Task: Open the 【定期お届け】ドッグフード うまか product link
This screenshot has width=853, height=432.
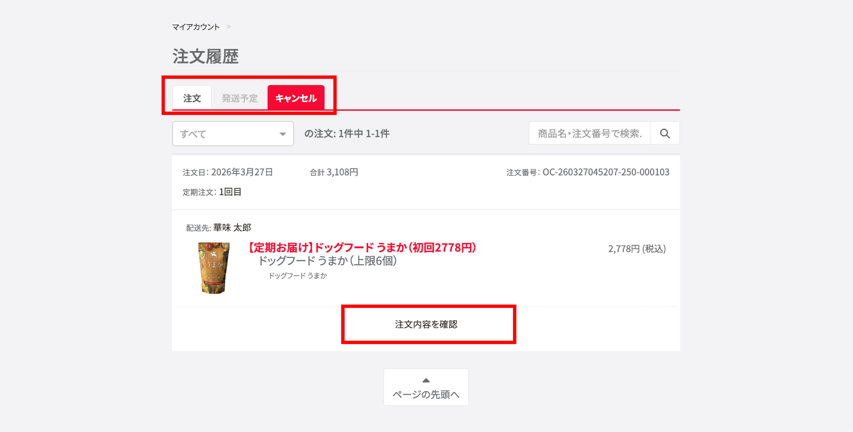Action: [x=362, y=247]
